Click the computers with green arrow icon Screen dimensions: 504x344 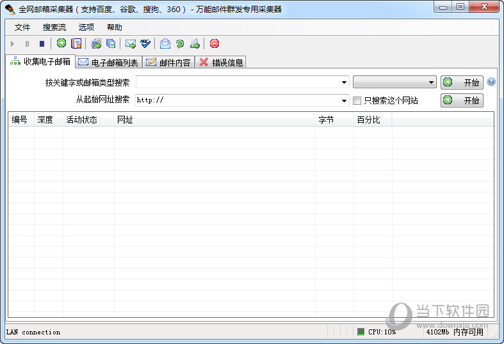[96, 43]
